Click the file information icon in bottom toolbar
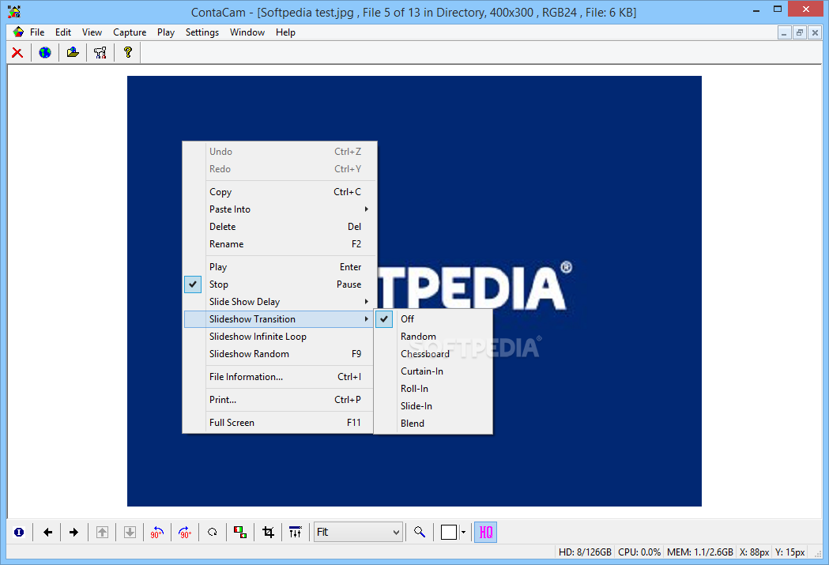The image size is (829, 565). point(19,533)
